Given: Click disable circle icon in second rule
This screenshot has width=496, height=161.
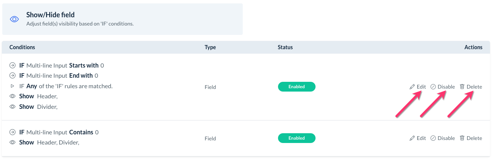Looking at the screenshot, I should pyautogui.click(x=433, y=138).
